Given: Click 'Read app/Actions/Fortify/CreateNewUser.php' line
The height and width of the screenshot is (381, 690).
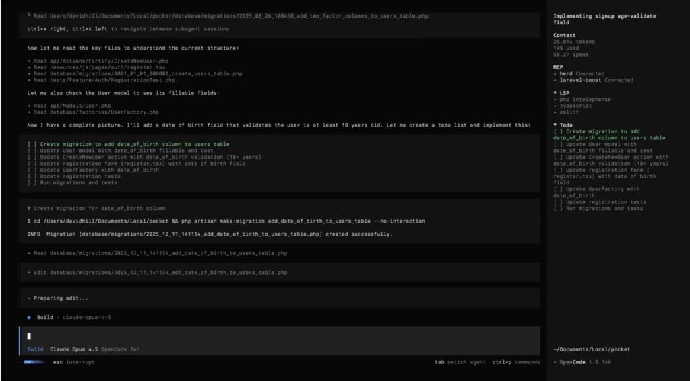Looking at the screenshot, I should [x=98, y=61].
